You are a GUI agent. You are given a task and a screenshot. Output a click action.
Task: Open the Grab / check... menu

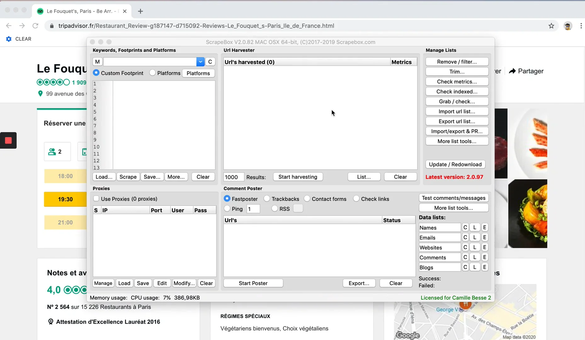tap(457, 101)
